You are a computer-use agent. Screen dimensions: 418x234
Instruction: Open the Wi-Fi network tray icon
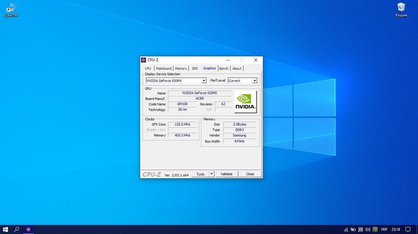(346, 229)
